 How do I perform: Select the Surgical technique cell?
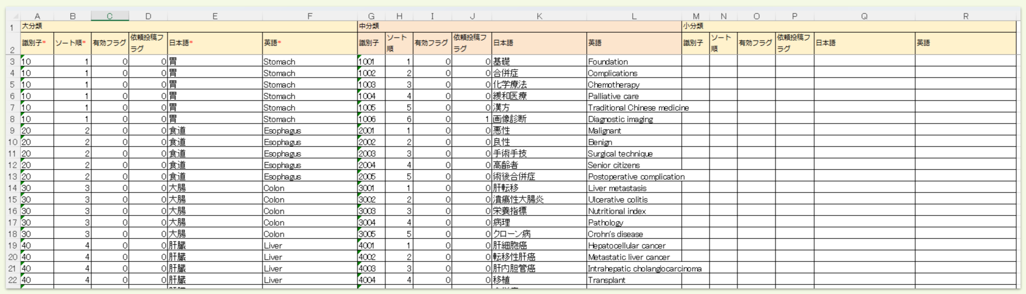tap(634, 153)
